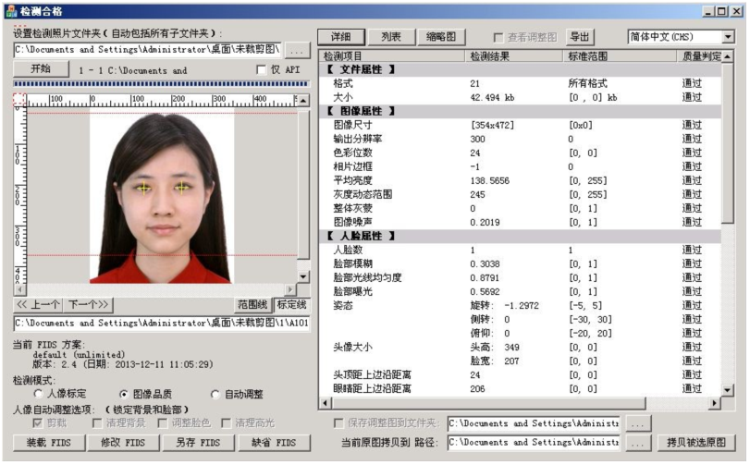Click results table scroll-up arrow
This screenshot has width=750, height=465.
coord(728,56)
